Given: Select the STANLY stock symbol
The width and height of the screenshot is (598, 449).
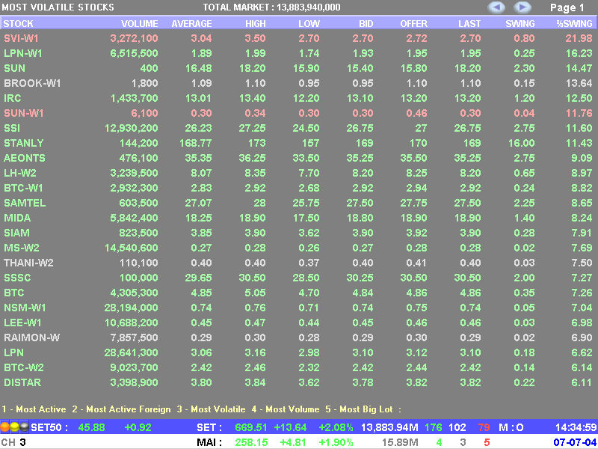Looking at the screenshot, I should click(x=24, y=143).
